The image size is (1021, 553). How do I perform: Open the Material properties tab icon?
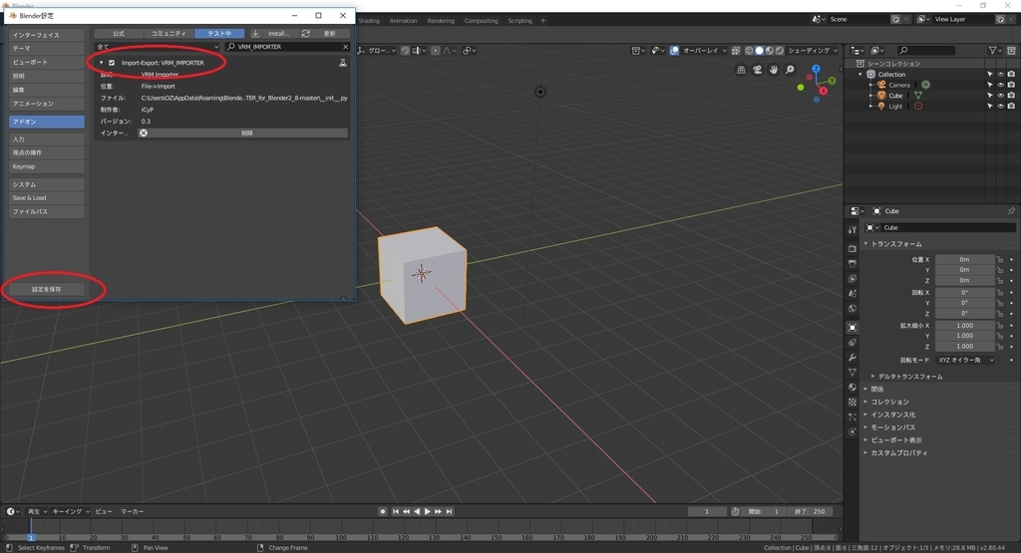point(852,387)
